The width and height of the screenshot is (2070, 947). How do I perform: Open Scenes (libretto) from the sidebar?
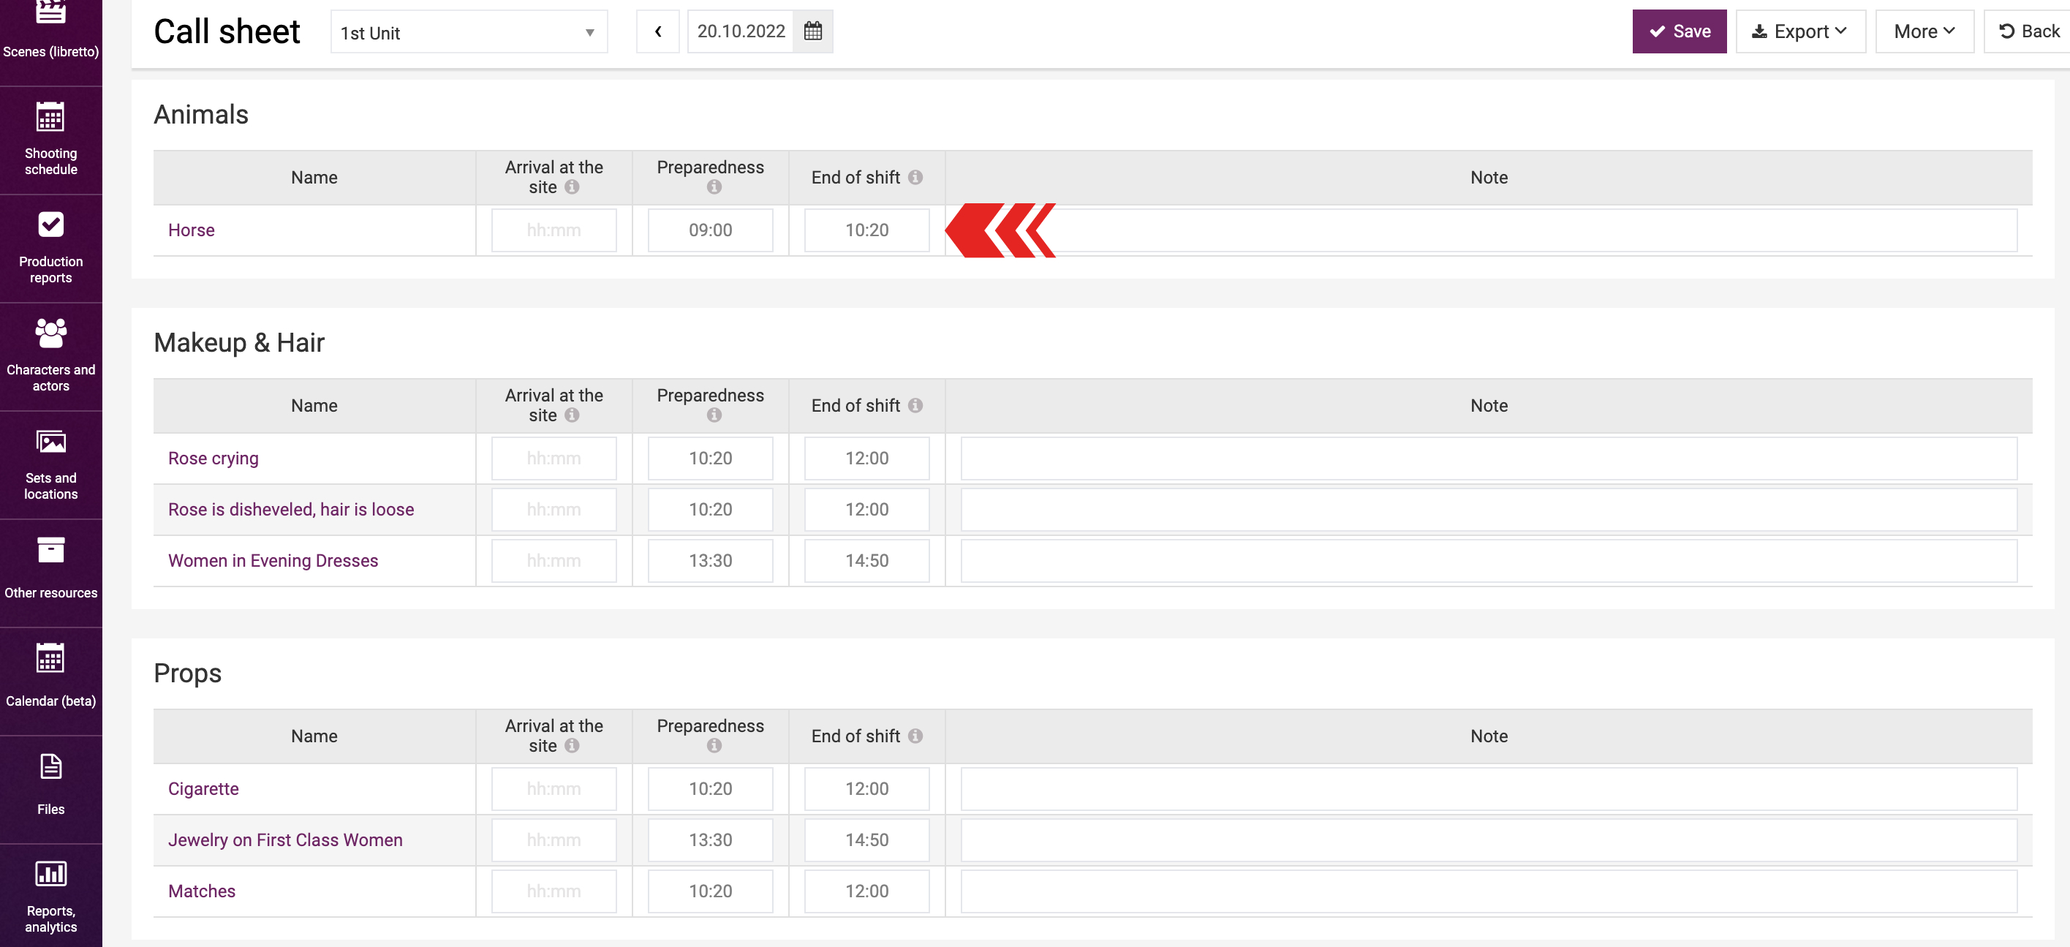pyautogui.click(x=50, y=32)
